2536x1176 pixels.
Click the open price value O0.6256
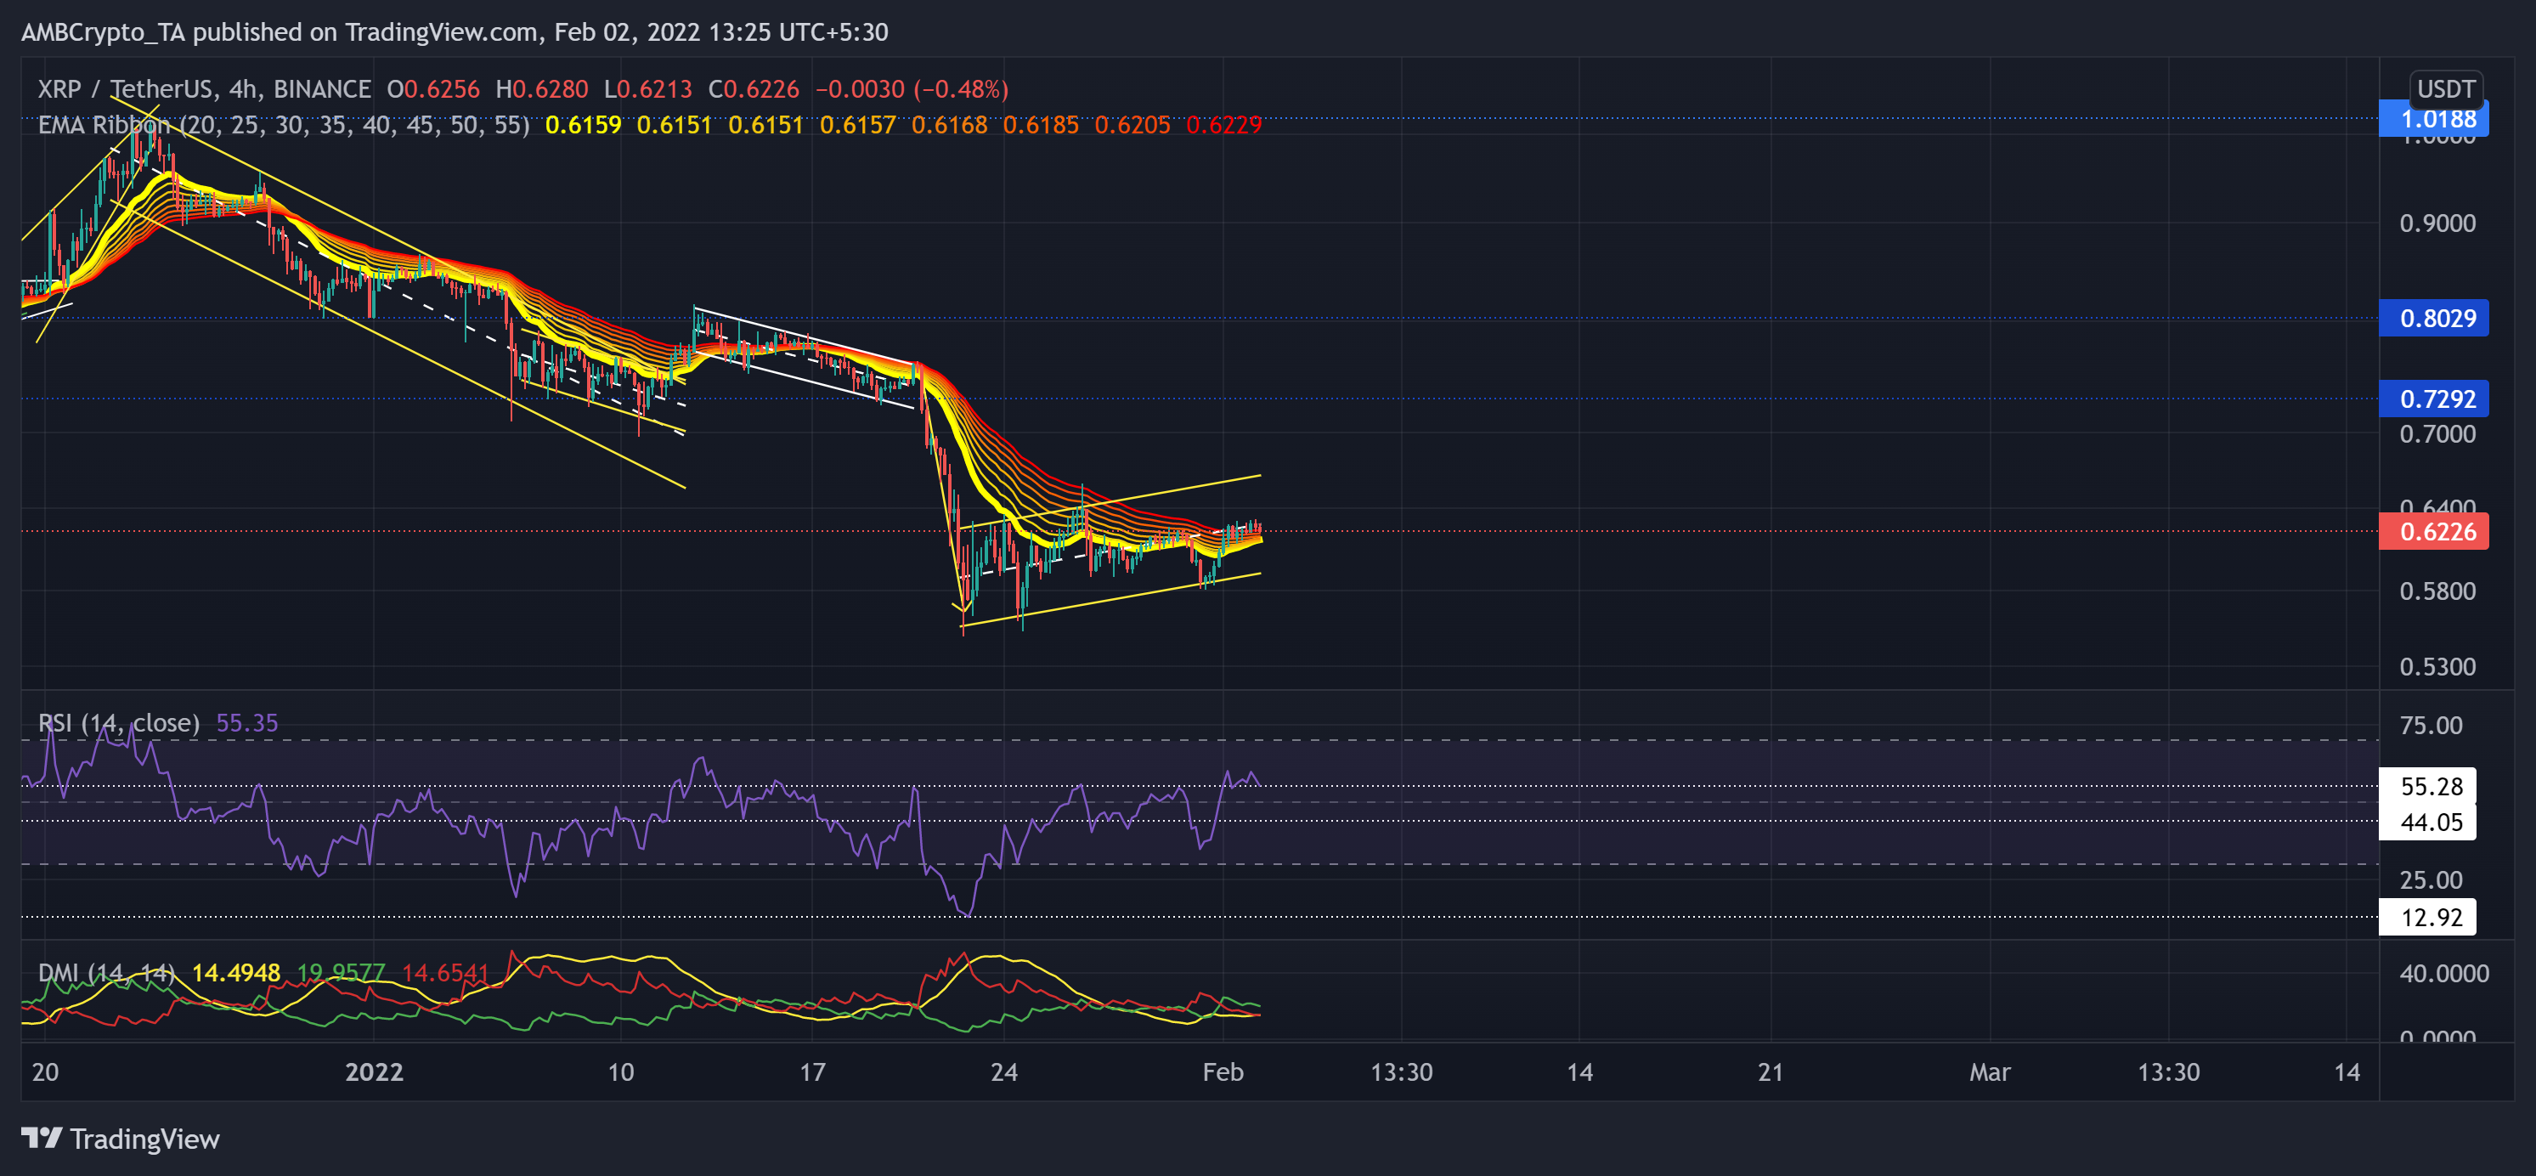(433, 88)
